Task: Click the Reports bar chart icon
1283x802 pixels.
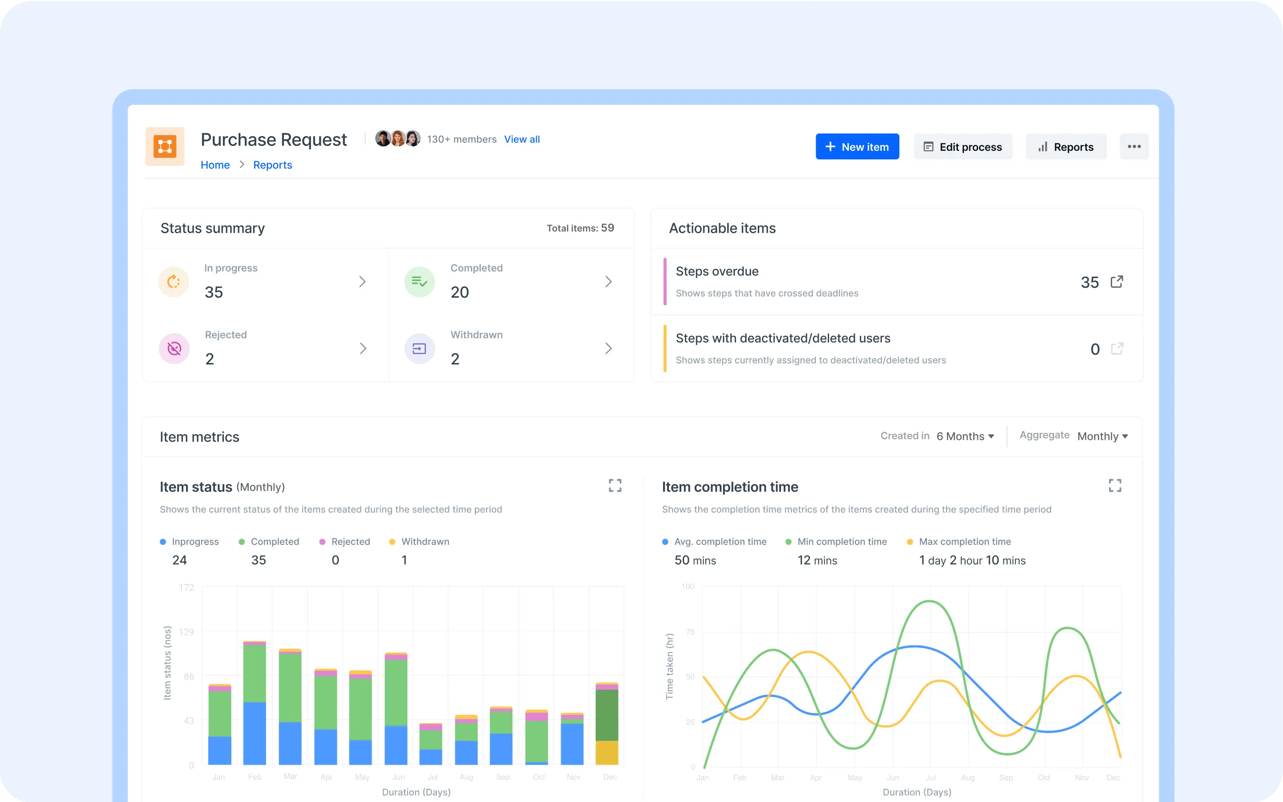Action: tap(1042, 146)
